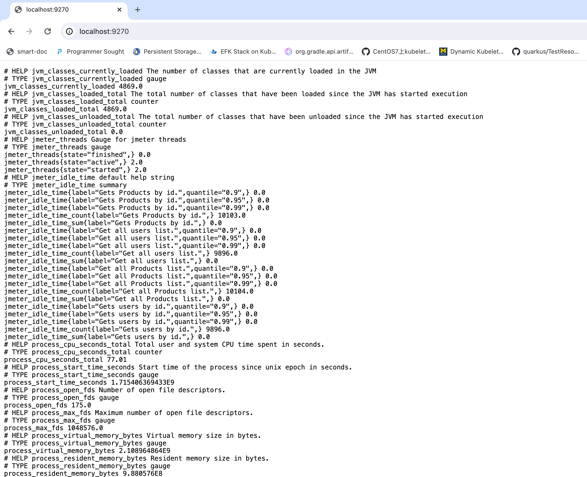Reload the localhost:9270 page
This screenshot has width=587, height=477.
pyautogui.click(x=48, y=31)
